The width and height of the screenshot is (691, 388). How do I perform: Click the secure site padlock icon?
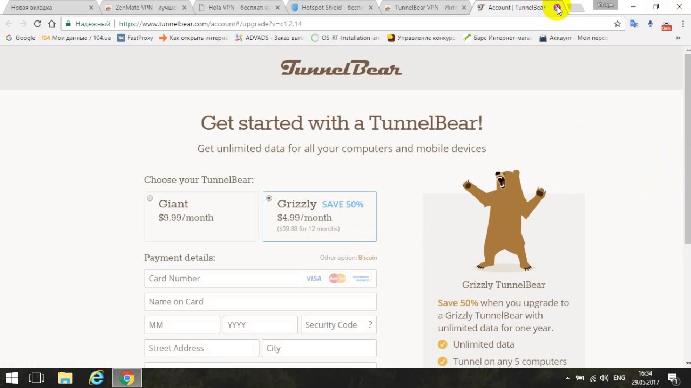[68, 24]
